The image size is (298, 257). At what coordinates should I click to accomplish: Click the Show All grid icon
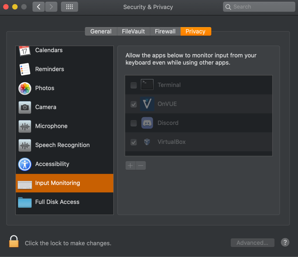coord(69,7)
